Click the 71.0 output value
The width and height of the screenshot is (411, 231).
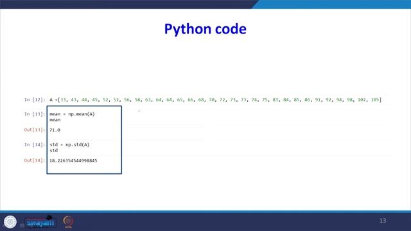coord(55,130)
